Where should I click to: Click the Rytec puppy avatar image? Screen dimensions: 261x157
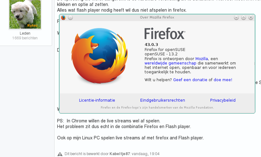click(x=25, y=14)
